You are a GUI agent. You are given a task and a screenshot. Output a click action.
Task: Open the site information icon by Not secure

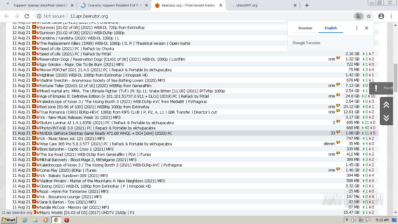click(x=39, y=16)
